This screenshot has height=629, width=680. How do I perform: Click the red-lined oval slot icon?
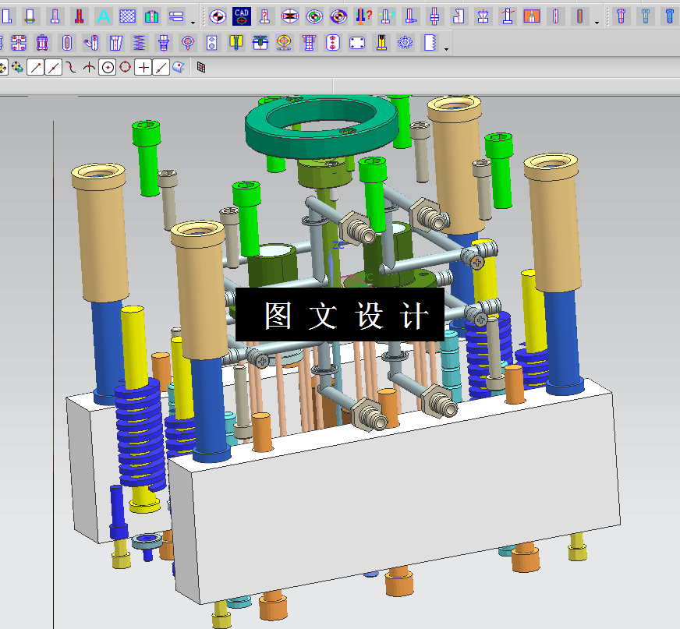[x=67, y=43]
